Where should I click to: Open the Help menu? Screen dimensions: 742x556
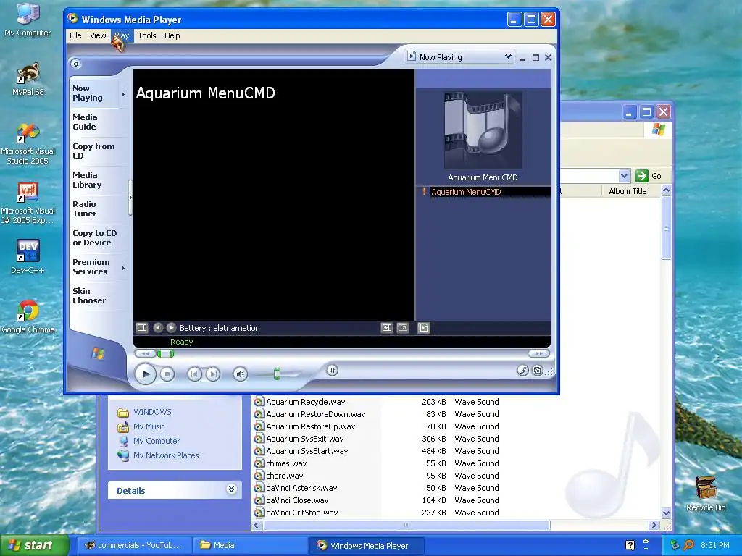point(172,35)
